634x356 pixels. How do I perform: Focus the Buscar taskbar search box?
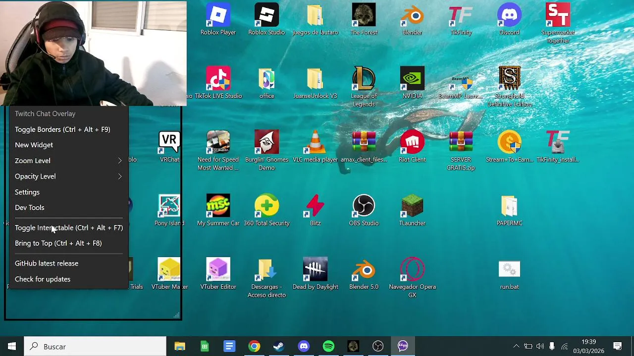[95, 347]
